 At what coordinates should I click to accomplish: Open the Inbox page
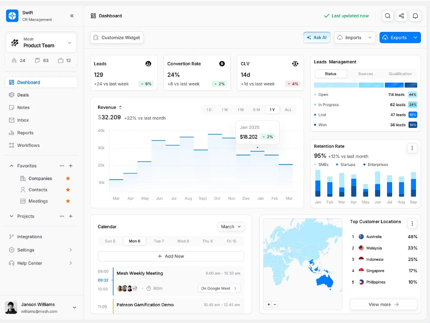point(41,120)
